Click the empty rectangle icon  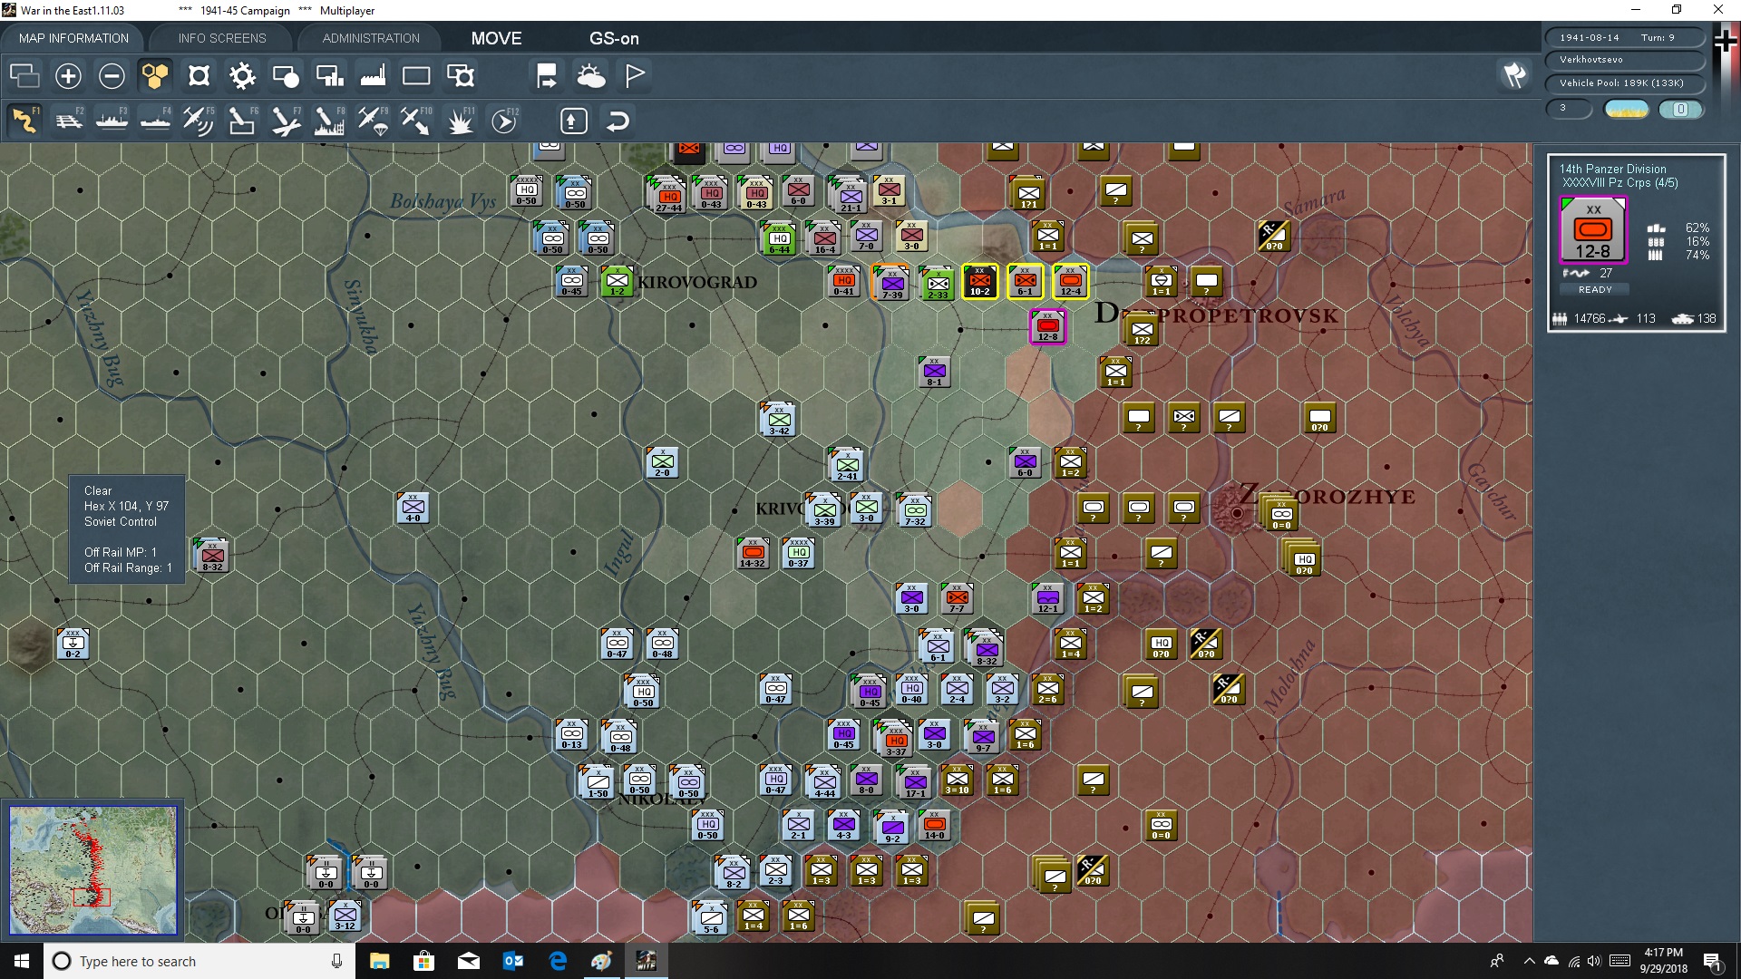click(416, 76)
